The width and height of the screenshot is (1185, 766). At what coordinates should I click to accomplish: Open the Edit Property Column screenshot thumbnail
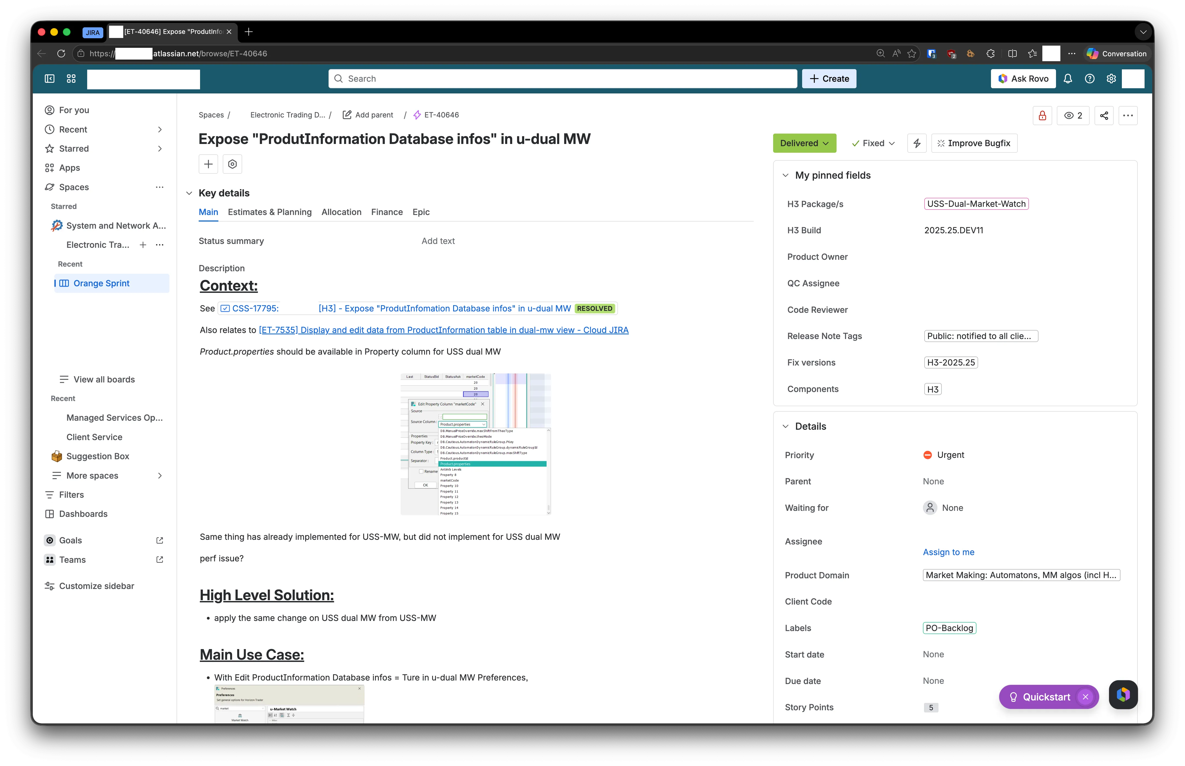pyautogui.click(x=476, y=444)
